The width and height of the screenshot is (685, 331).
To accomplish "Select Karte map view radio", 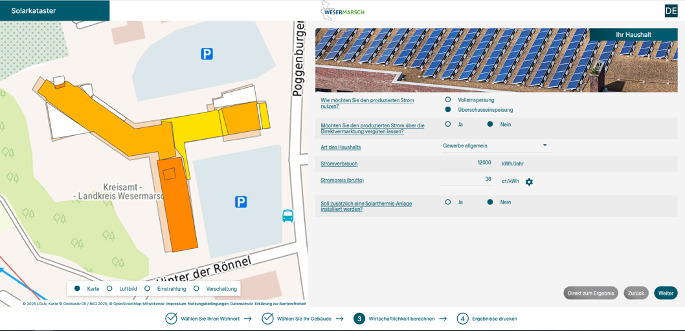I will tap(77, 288).
